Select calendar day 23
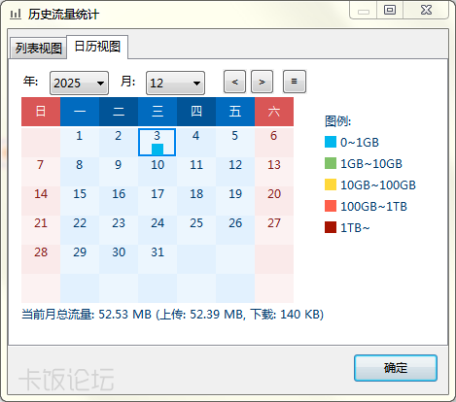This screenshot has height=402, width=456. 119,230
